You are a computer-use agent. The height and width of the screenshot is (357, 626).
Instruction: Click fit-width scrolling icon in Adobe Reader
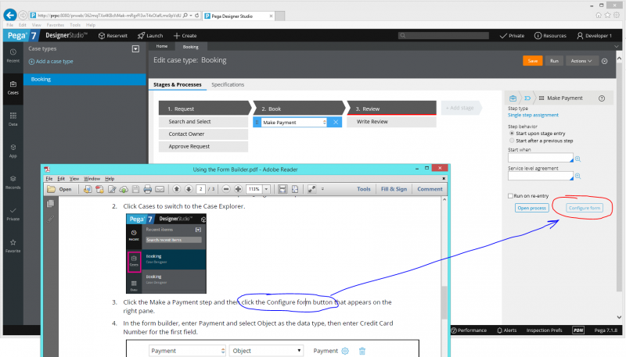coord(282,189)
